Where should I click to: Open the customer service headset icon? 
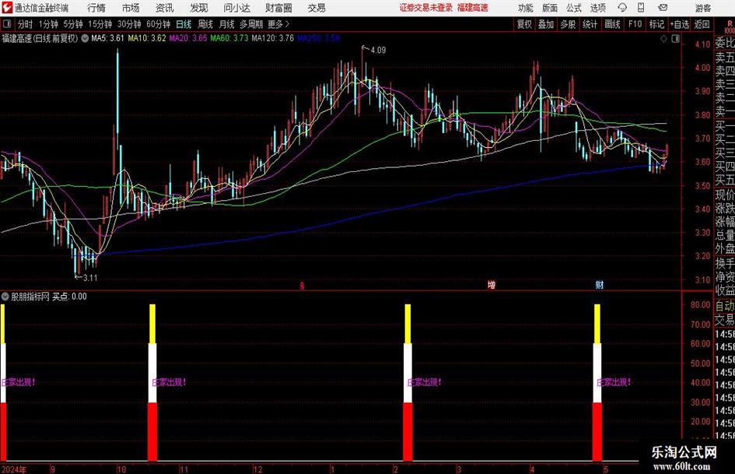coord(622,8)
